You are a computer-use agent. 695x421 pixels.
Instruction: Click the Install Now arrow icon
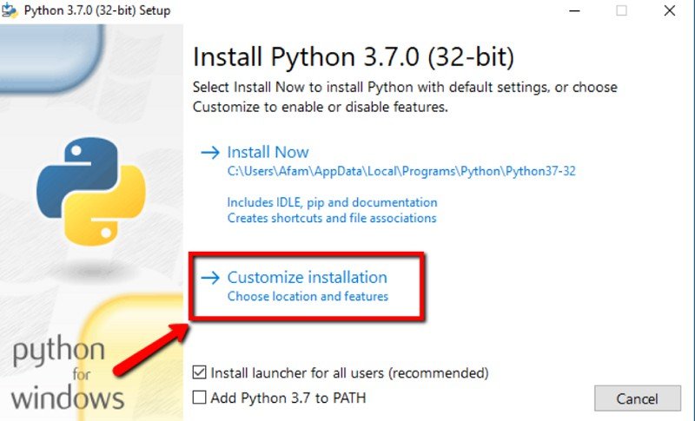click(x=210, y=153)
